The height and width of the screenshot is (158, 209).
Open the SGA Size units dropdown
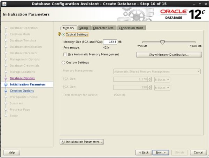click(162, 80)
